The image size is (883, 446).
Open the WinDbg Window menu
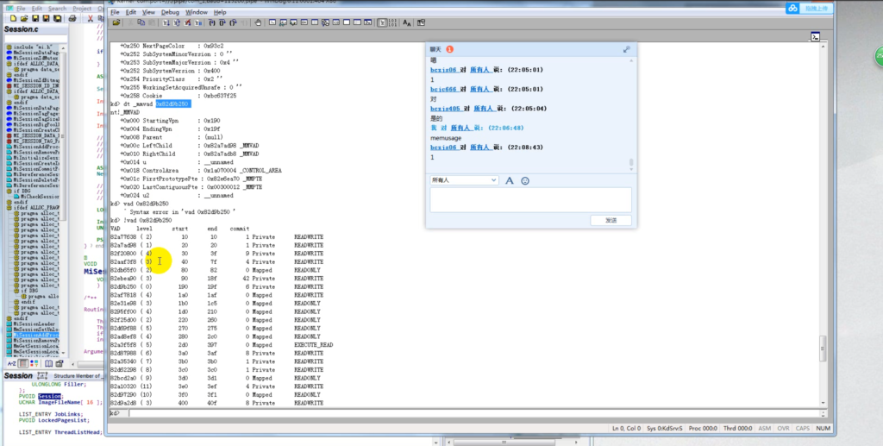coord(197,12)
